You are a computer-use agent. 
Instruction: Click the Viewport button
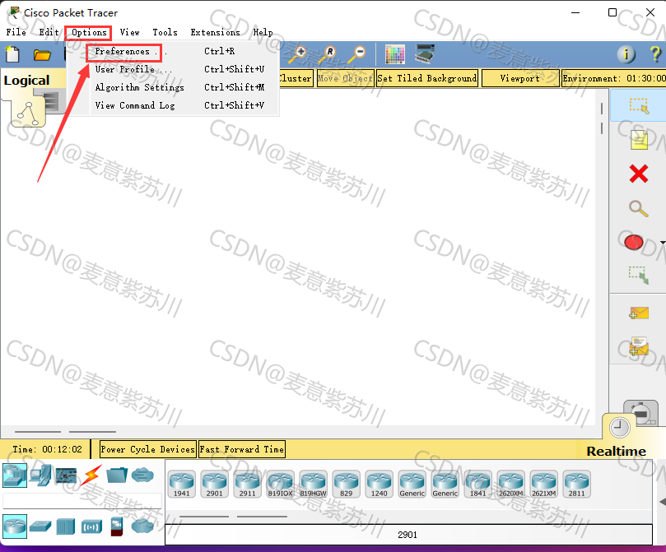520,78
